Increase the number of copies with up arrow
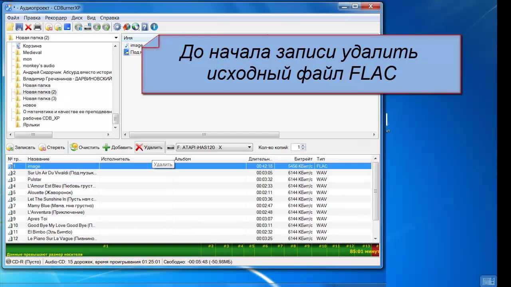 [303, 145]
